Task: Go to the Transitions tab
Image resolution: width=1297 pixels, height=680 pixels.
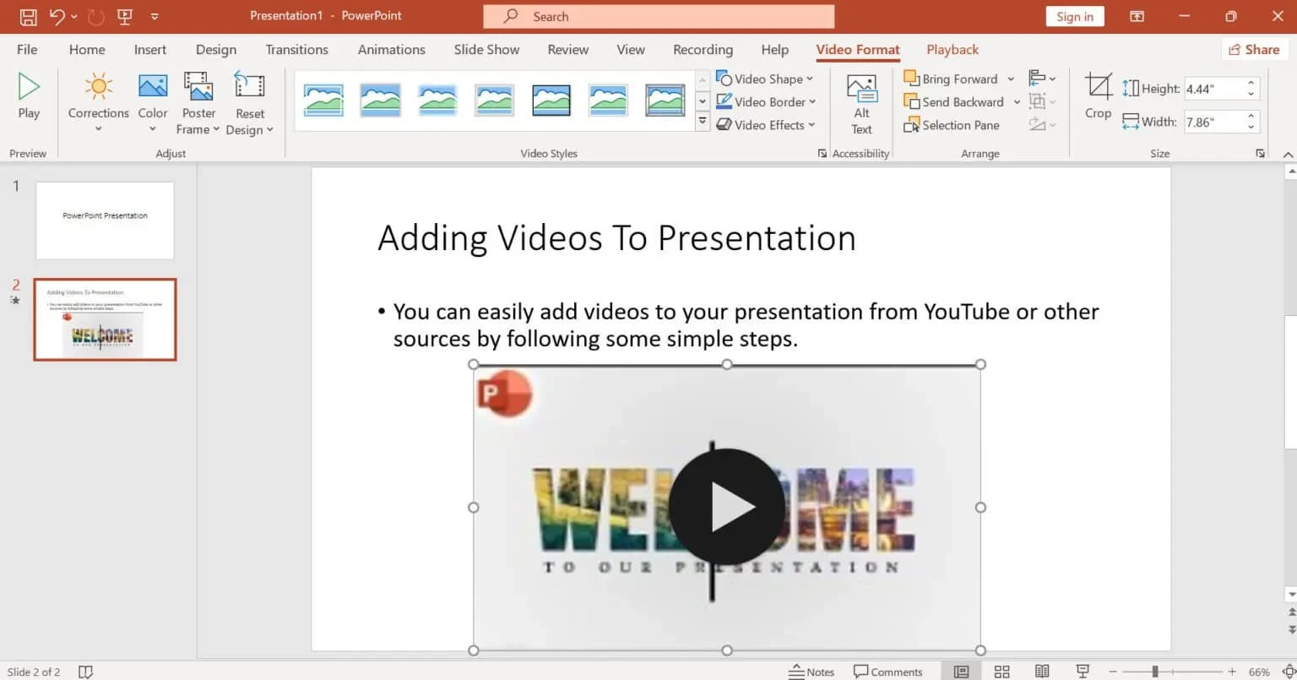Action: (x=296, y=49)
